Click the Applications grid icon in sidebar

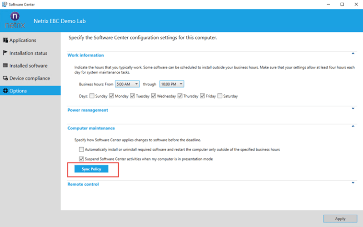5,40
